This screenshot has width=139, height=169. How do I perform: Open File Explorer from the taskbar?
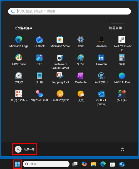click(x=94, y=164)
